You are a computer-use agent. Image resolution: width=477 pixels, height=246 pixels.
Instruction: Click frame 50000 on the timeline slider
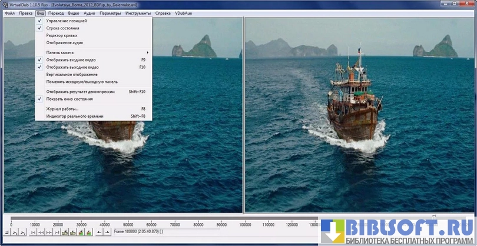click(128, 219)
